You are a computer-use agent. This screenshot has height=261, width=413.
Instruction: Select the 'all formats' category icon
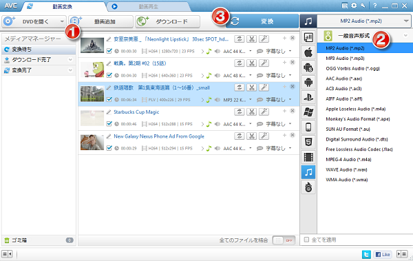click(308, 37)
